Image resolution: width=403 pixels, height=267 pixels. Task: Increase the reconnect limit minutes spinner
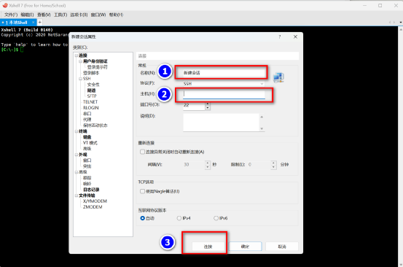(273, 163)
